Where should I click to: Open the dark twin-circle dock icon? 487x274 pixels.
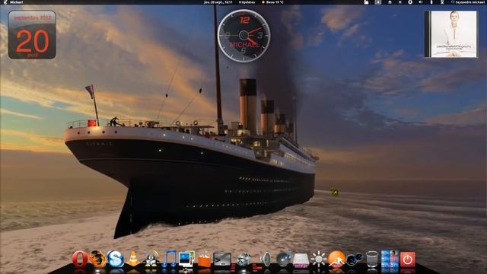click(355, 259)
